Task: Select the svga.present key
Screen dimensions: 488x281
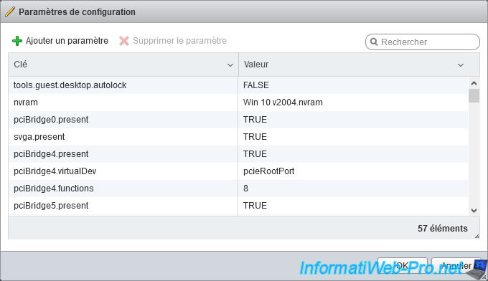Action: coord(39,137)
